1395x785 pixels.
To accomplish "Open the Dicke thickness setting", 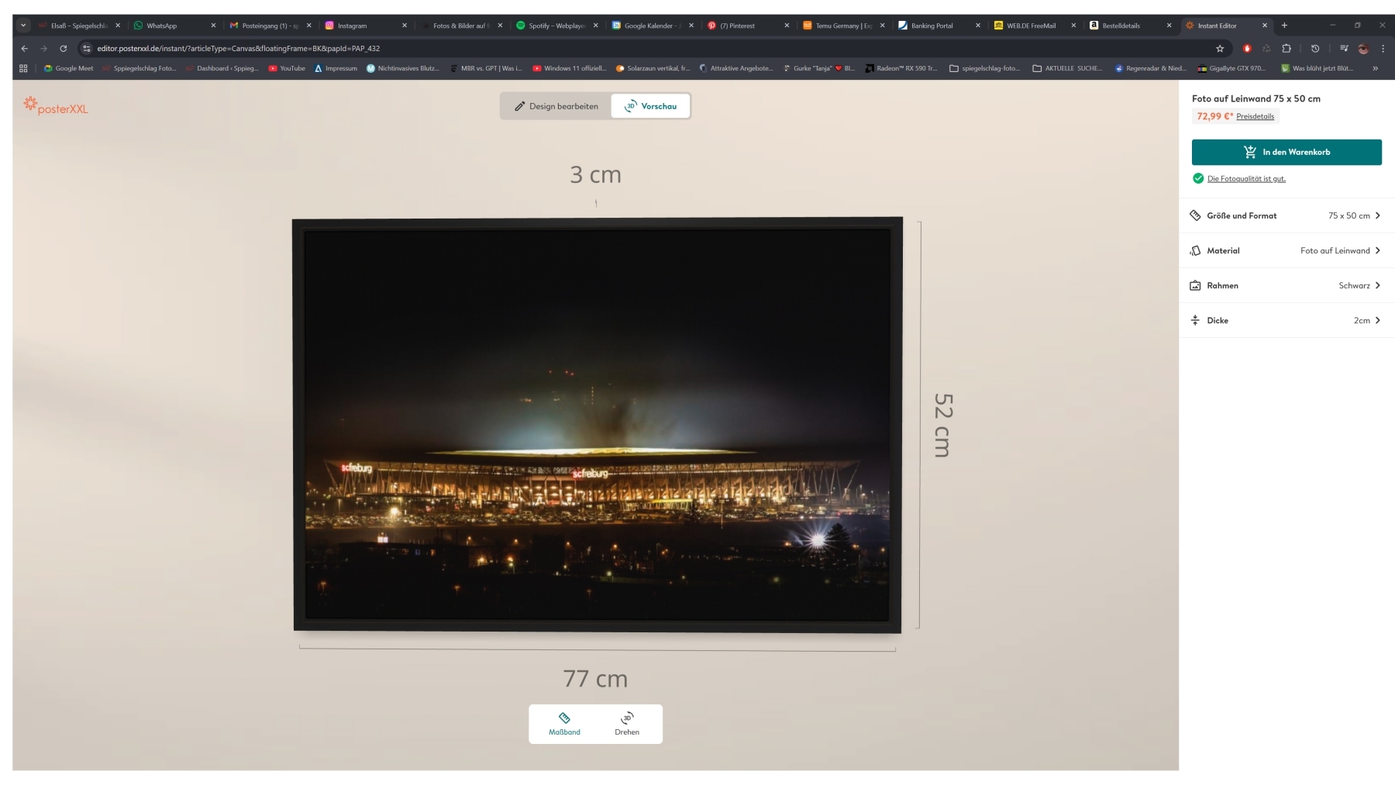I will coord(1286,320).
